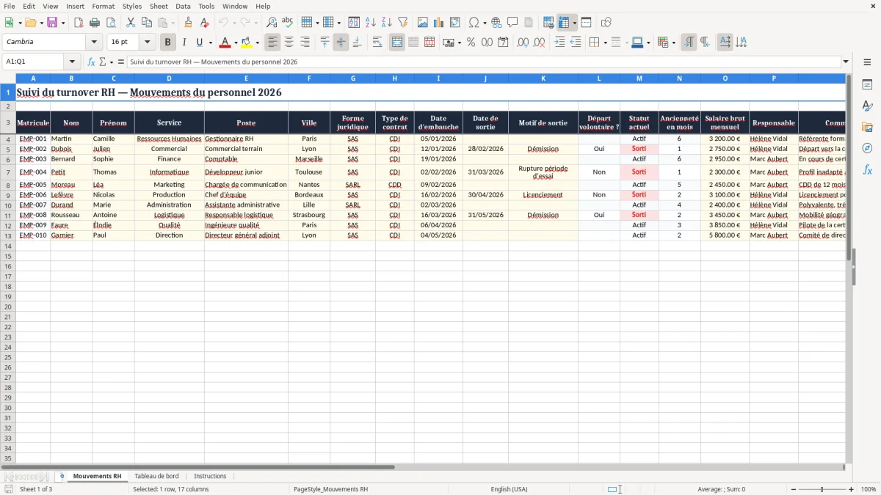Click the zoom slider handle
This screenshot has height=495, width=881.
[822, 489]
